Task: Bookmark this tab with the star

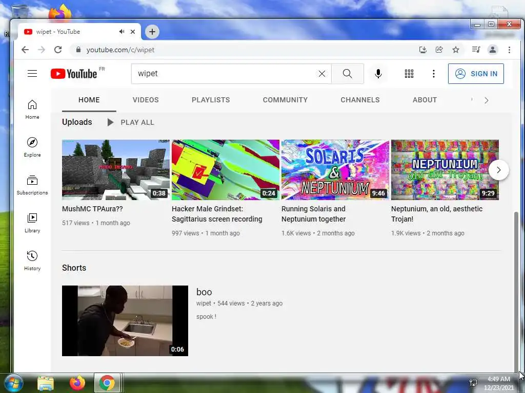Action: 456,50
